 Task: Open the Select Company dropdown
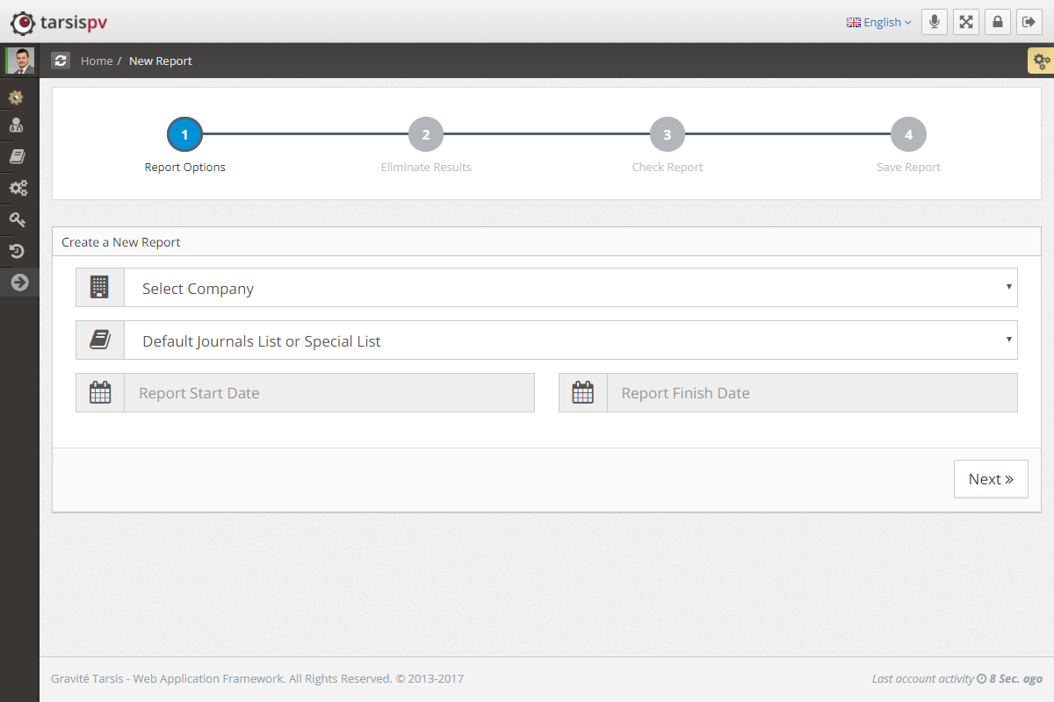point(569,288)
